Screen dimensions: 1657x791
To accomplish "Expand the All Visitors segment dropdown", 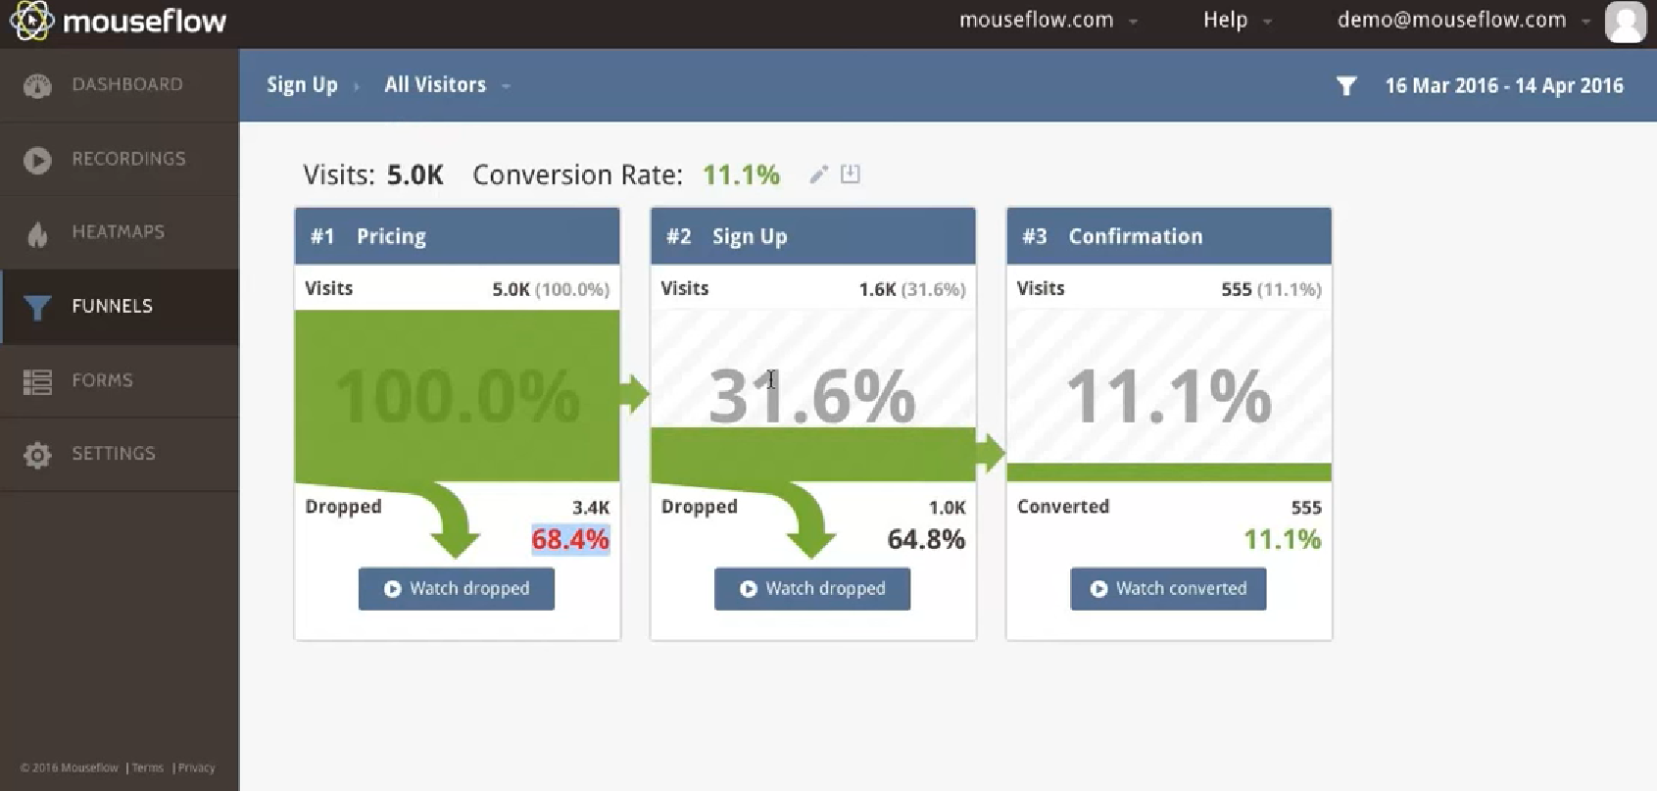I will (447, 85).
